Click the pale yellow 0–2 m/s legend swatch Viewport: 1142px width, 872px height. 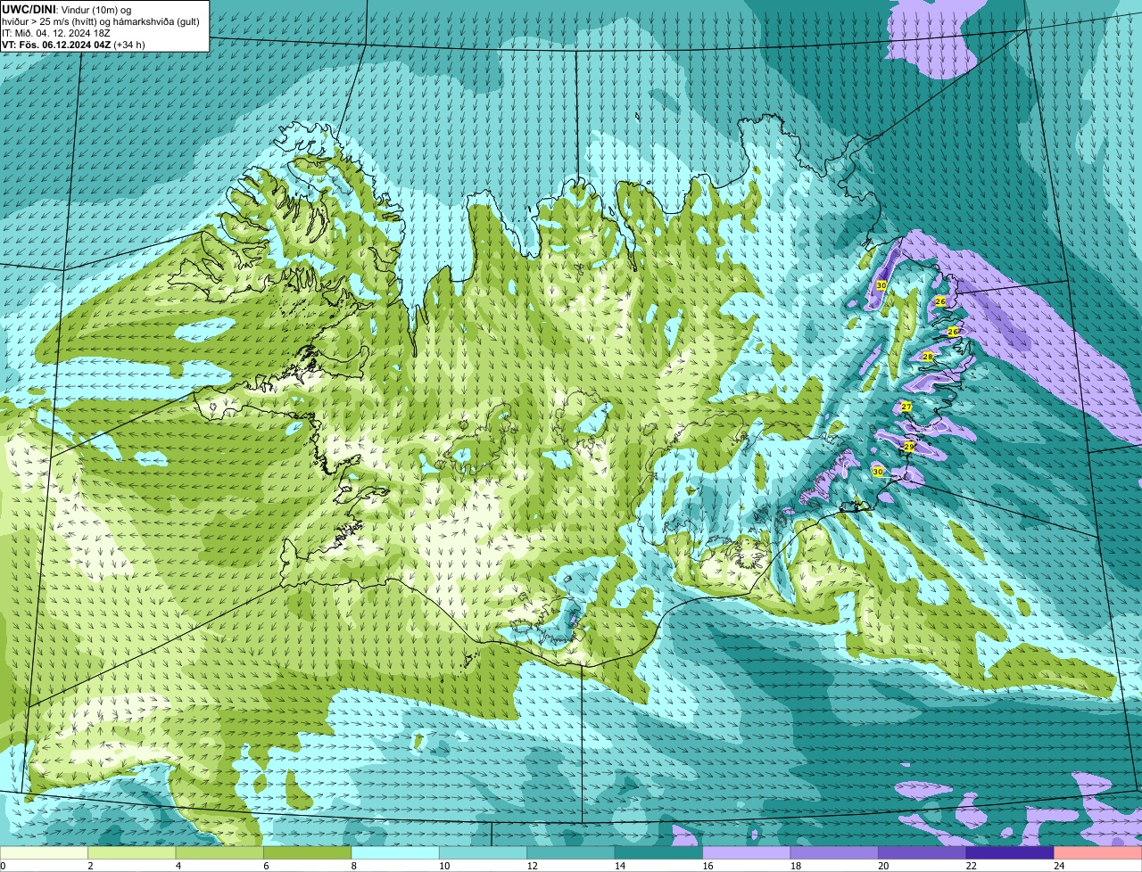click(x=44, y=852)
